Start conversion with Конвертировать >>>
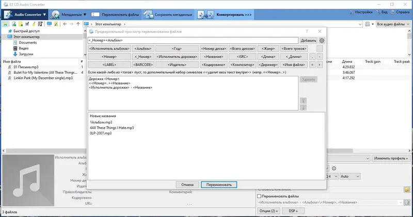The height and width of the screenshot is (217, 413). [x=225, y=14]
